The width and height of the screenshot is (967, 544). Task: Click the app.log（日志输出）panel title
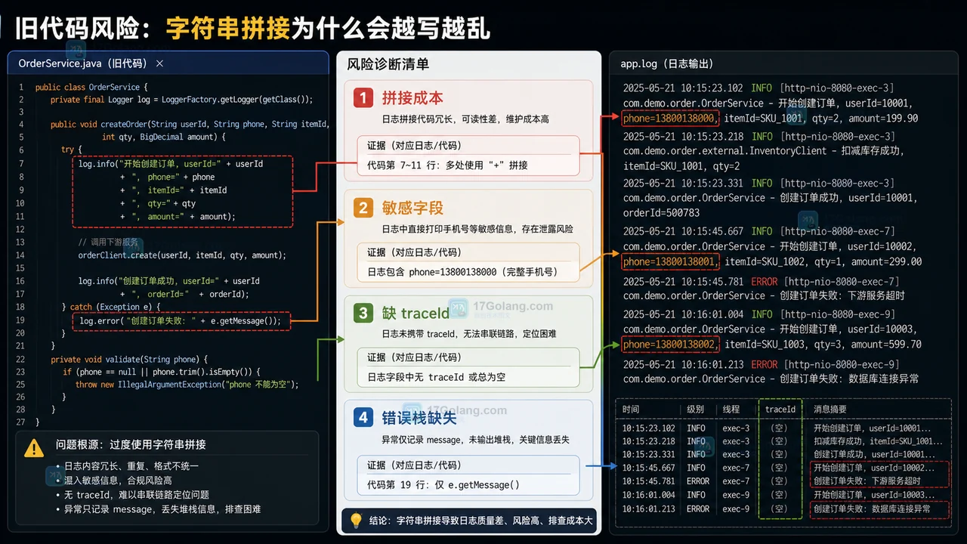pyautogui.click(x=667, y=64)
